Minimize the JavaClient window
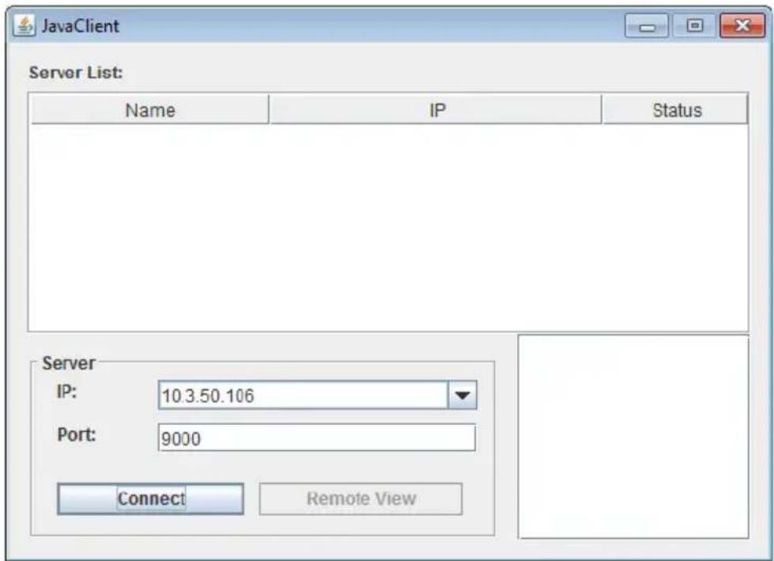774x561 pixels. click(647, 25)
